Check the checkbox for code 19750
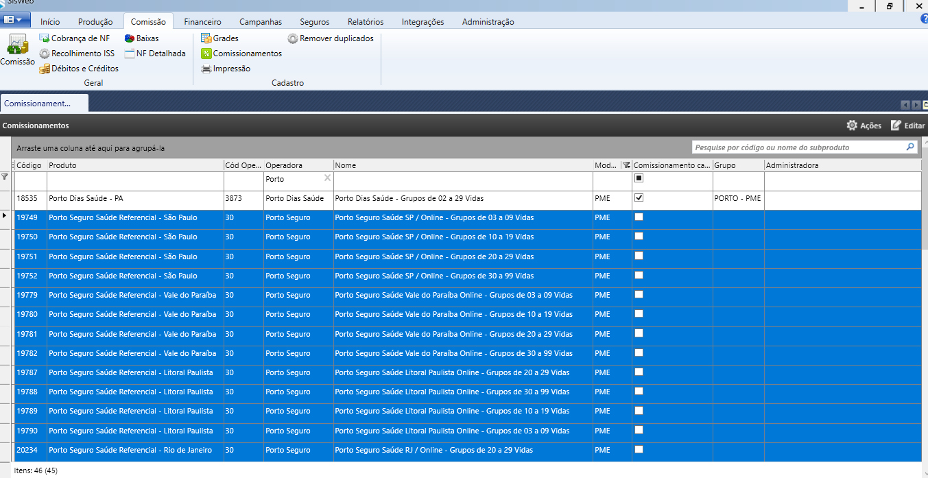 tap(639, 236)
